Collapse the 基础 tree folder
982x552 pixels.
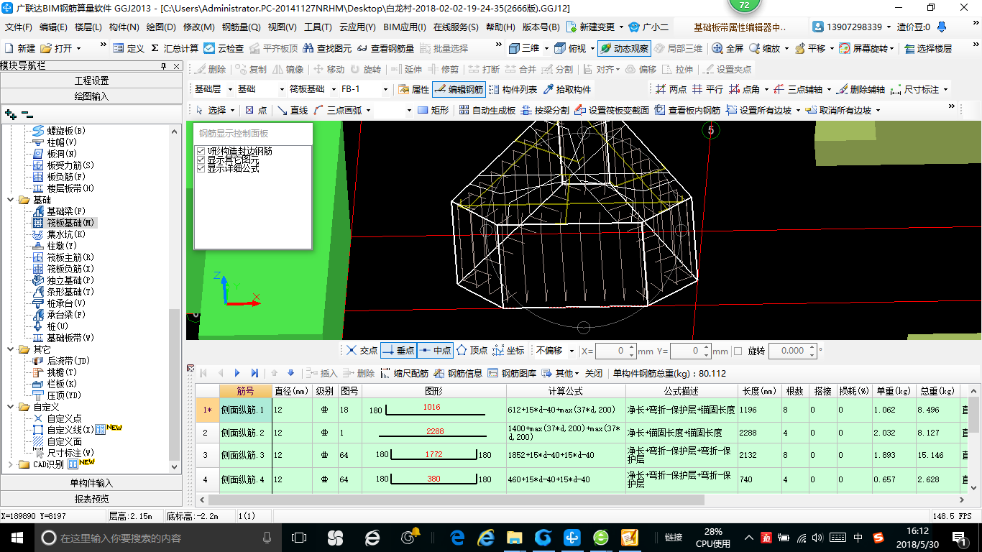10,200
